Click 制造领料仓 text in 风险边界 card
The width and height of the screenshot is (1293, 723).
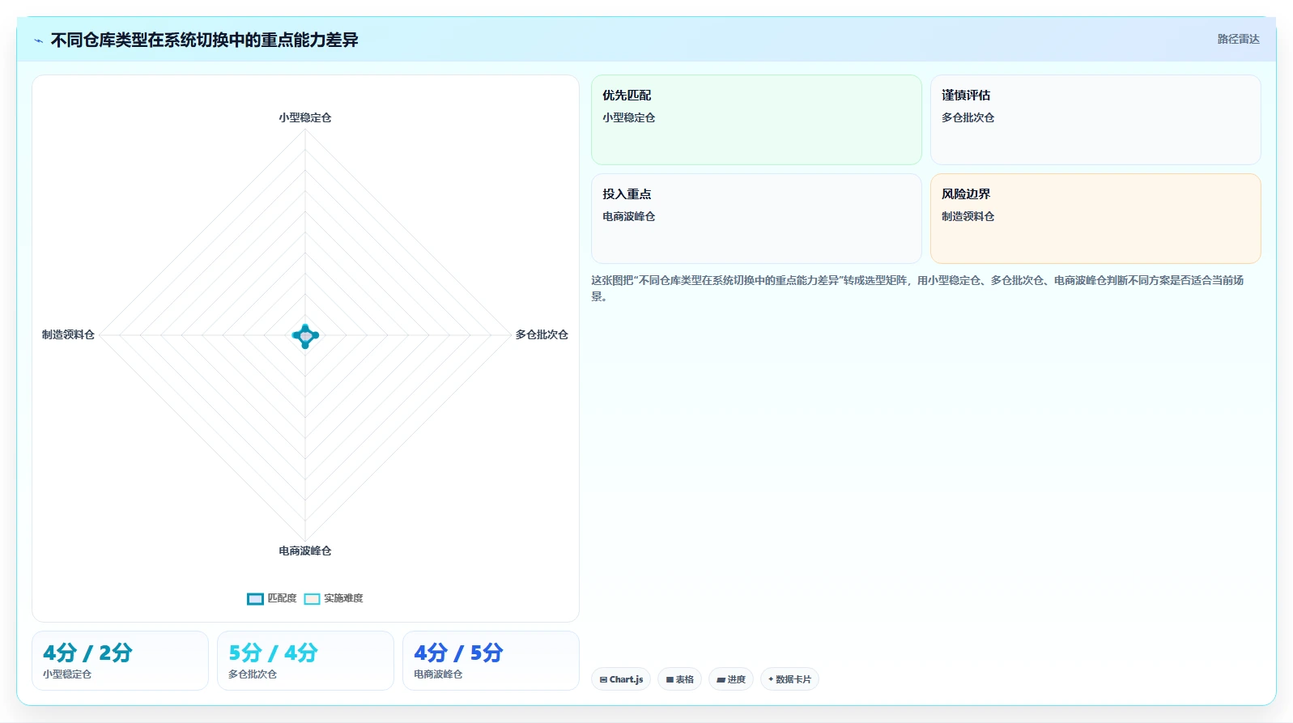968,216
